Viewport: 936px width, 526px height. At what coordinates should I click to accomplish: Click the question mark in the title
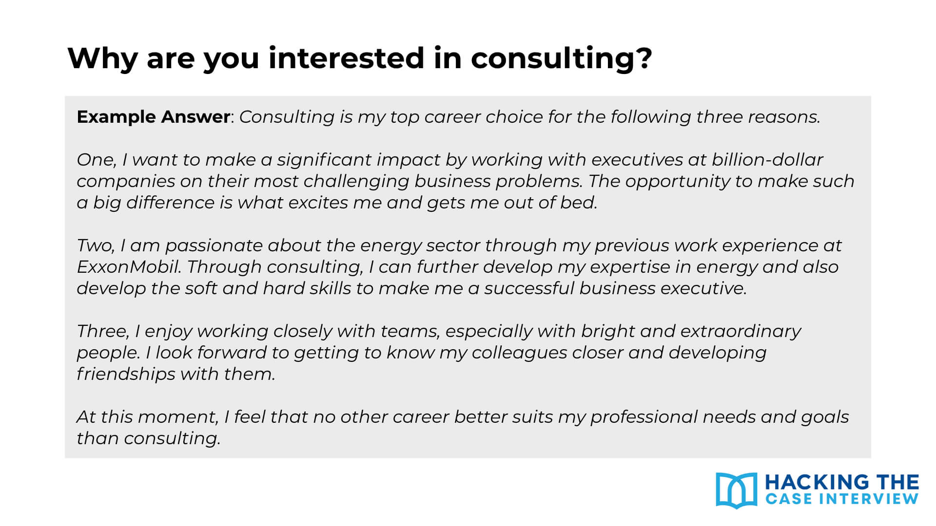click(645, 58)
